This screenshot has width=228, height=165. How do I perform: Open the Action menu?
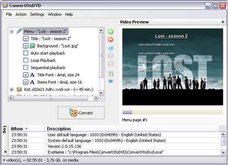[21, 14]
